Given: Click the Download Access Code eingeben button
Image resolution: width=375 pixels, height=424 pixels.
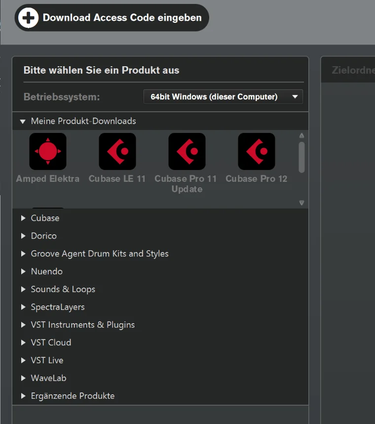Looking at the screenshot, I should tap(112, 18).
